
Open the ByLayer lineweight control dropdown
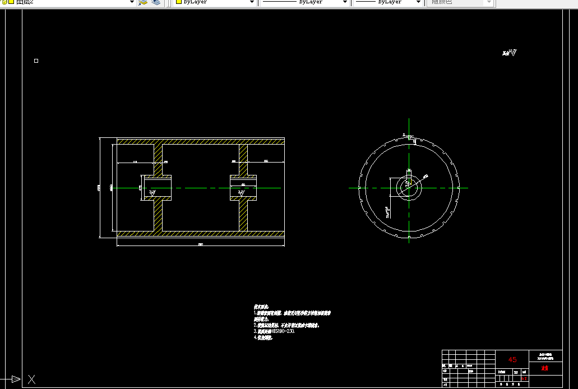point(418,2)
